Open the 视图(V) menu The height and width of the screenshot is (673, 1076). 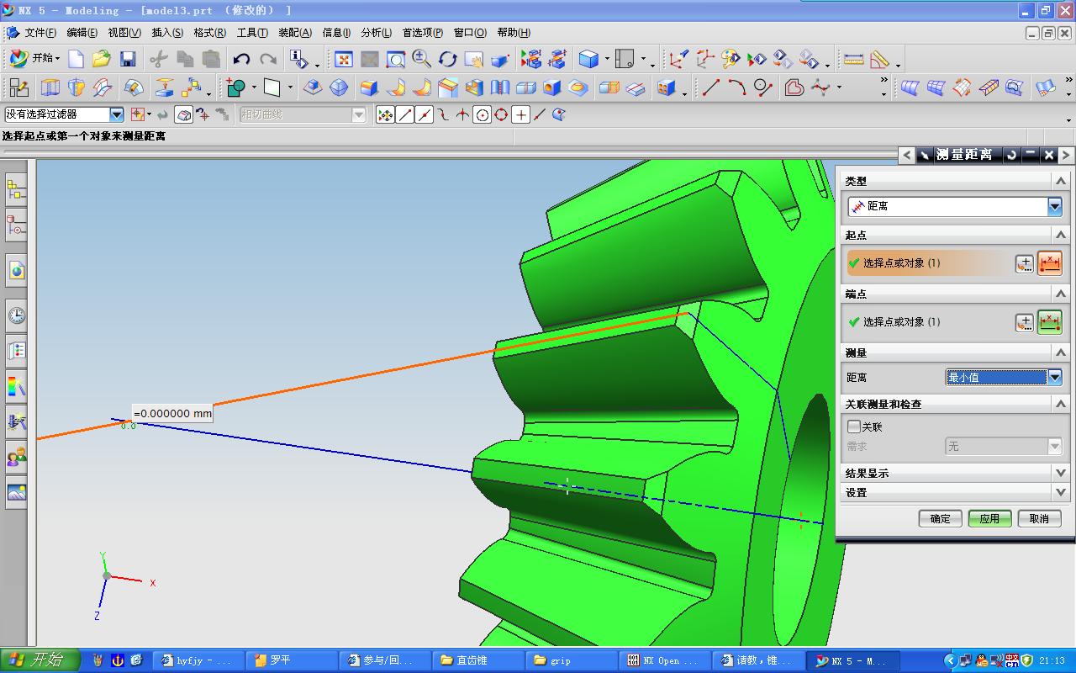[x=124, y=33]
